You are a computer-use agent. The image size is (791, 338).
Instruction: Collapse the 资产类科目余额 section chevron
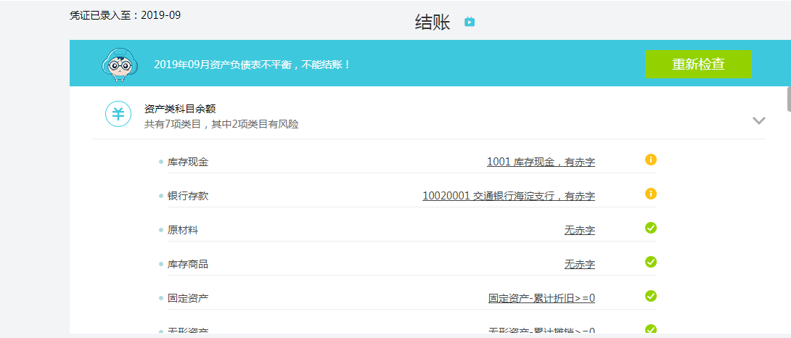(x=759, y=120)
